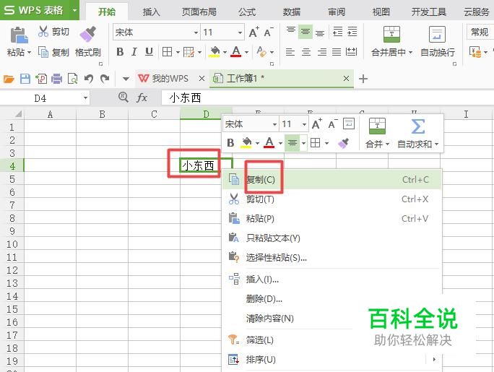Viewport: 494px width, 372px height.
Task: Choose 清除内容(N) in context menu
Action: click(332, 318)
